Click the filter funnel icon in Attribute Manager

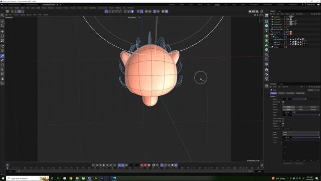pos(312,87)
